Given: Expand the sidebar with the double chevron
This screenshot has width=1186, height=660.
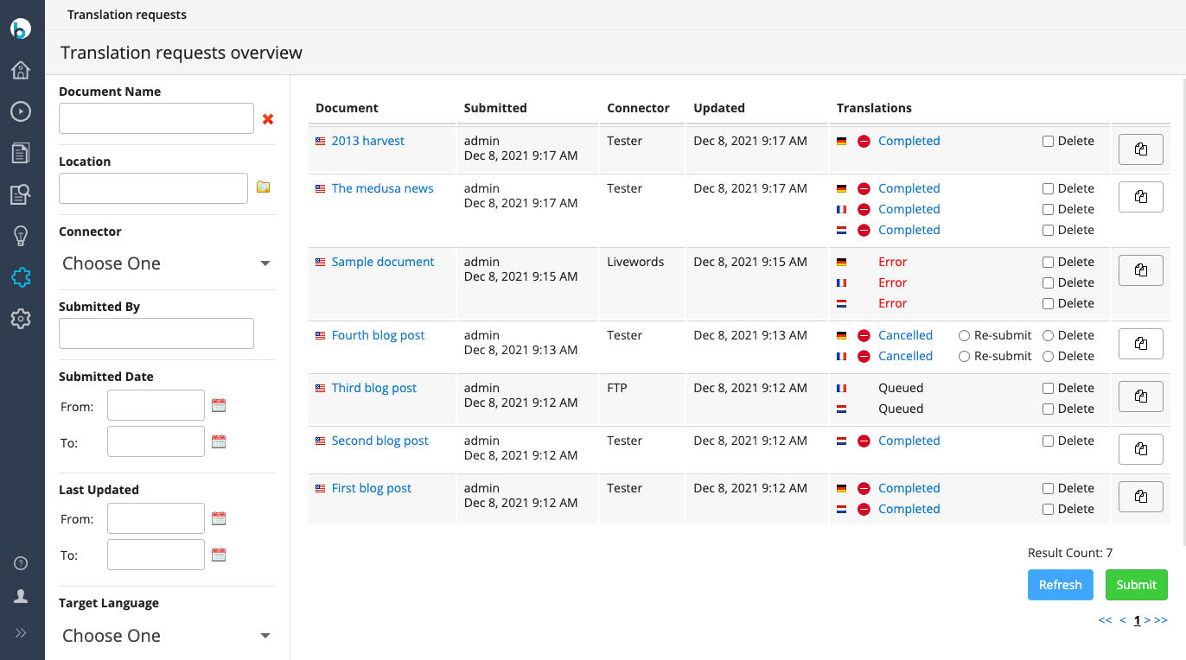Looking at the screenshot, I should click(21, 633).
